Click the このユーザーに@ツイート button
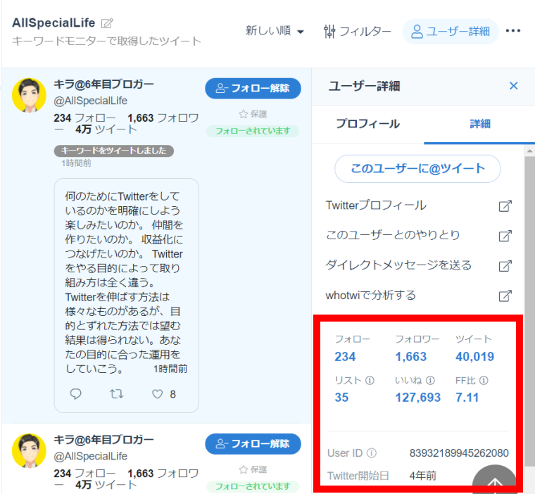 [417, 169]
